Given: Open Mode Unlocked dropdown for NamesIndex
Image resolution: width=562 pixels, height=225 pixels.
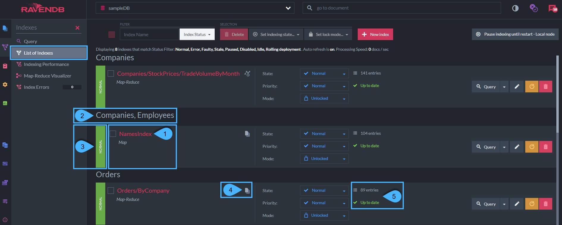Looking at the screenshot, I should pyautogui.click(x=324, y=159).
